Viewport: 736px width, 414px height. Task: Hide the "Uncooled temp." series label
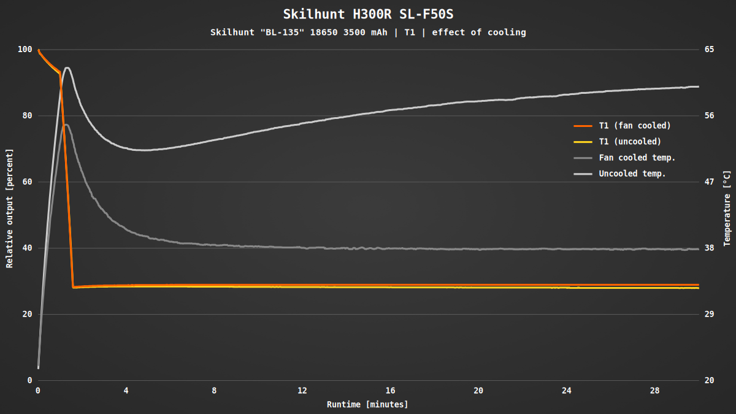click(x=632, y=174)
